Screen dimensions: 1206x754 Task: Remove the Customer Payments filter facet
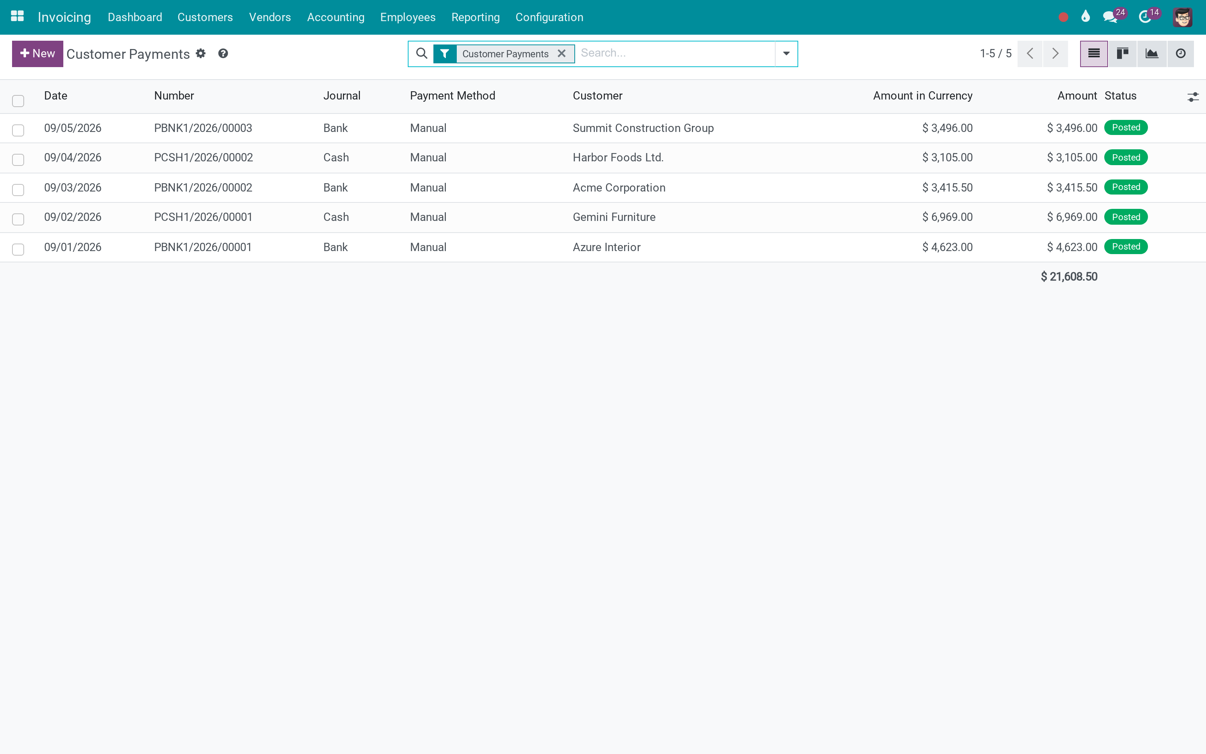pos(562,54)
